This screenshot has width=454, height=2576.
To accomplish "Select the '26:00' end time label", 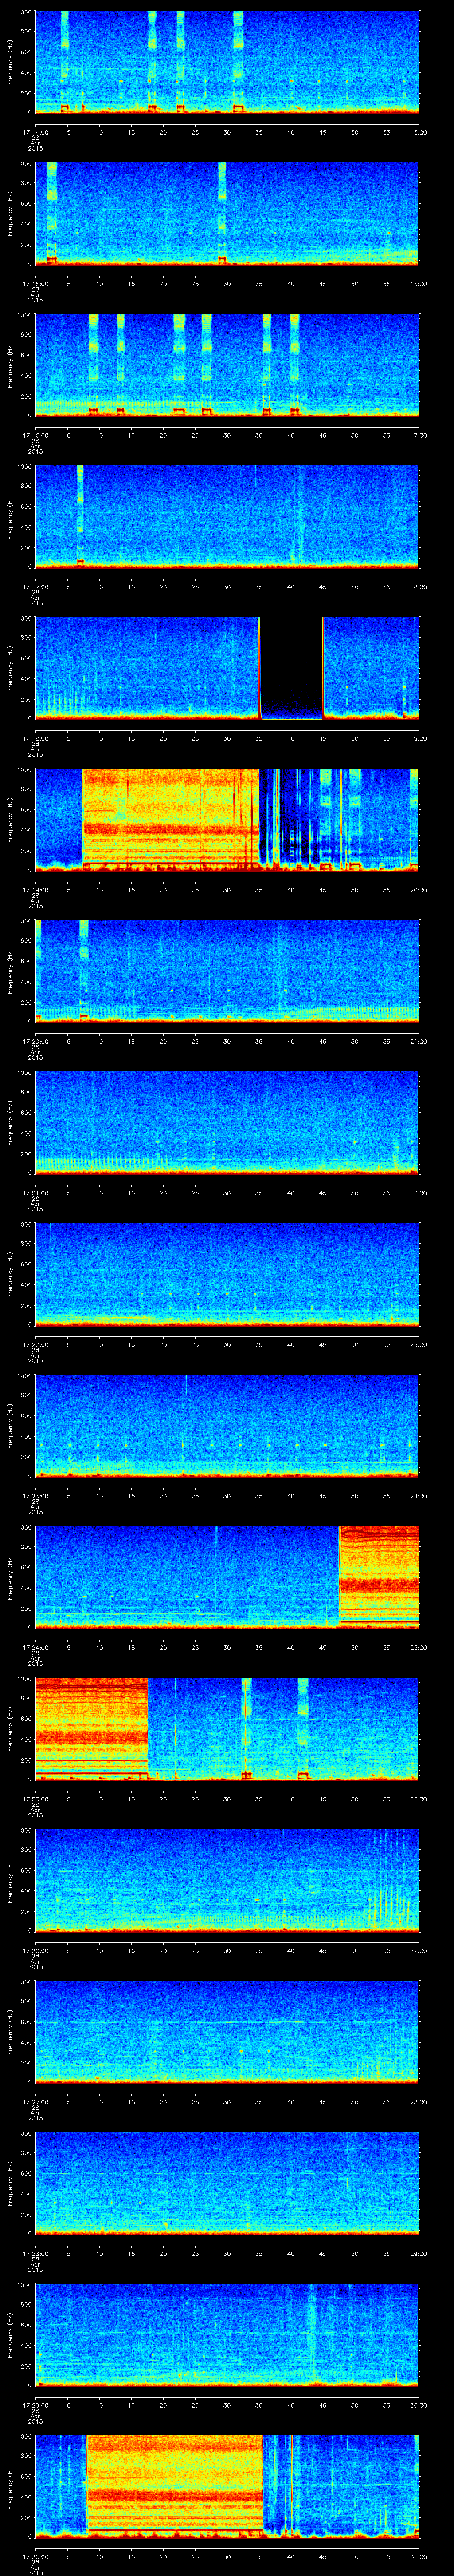I will click(x=419, y=1799).
